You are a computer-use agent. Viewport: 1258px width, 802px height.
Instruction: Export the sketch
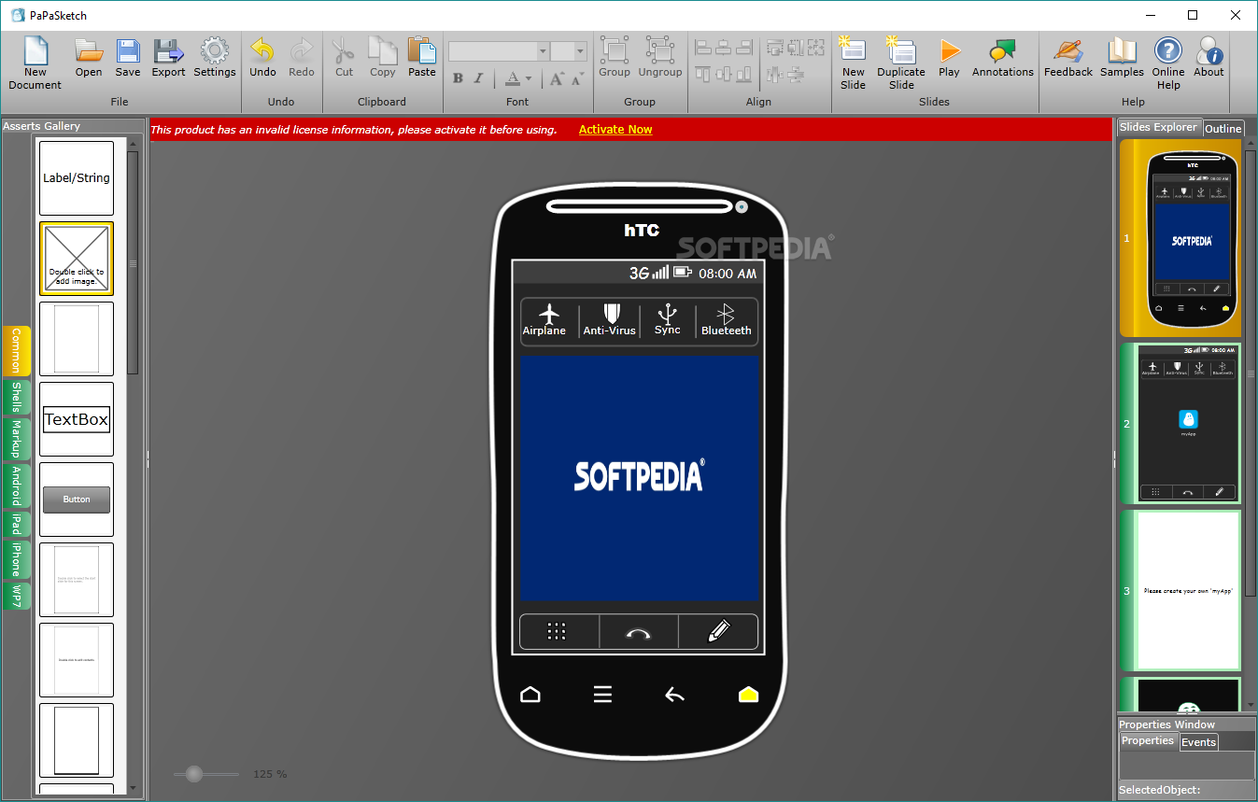tap(169, 58)
